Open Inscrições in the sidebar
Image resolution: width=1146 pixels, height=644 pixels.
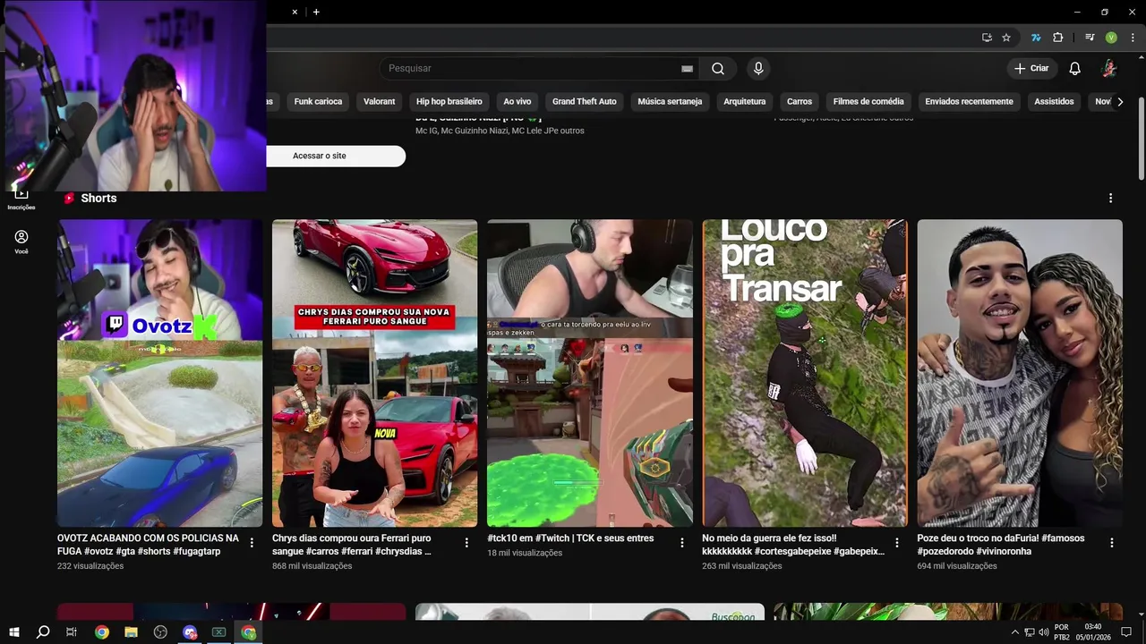tap(21, 199)
